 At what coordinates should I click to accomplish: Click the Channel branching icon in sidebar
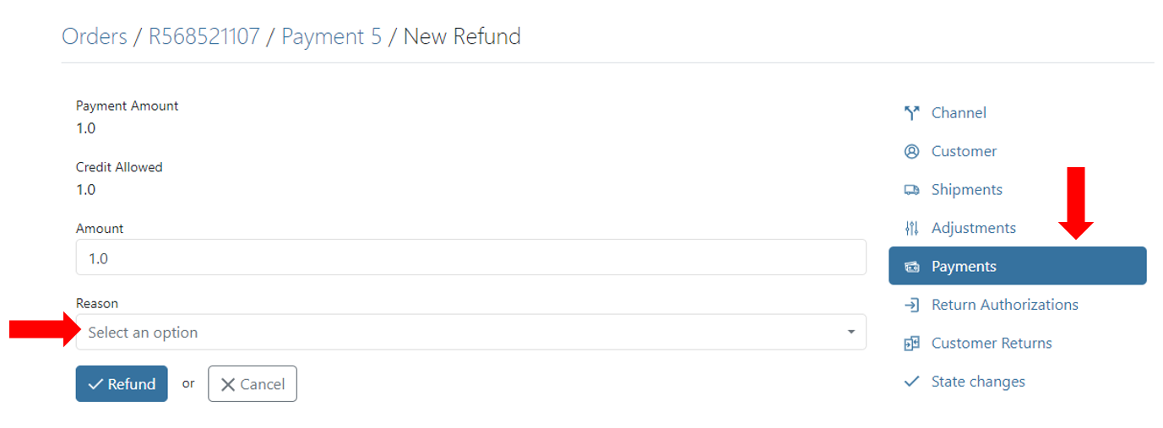911,113
